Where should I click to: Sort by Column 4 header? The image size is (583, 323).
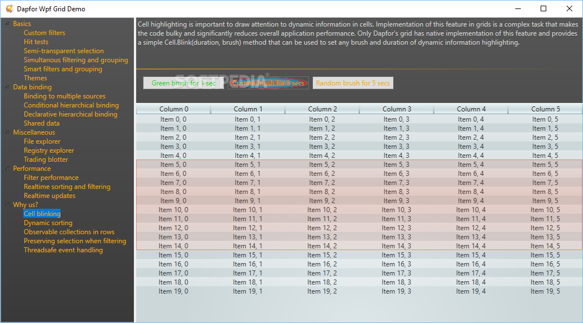(471, 109)
